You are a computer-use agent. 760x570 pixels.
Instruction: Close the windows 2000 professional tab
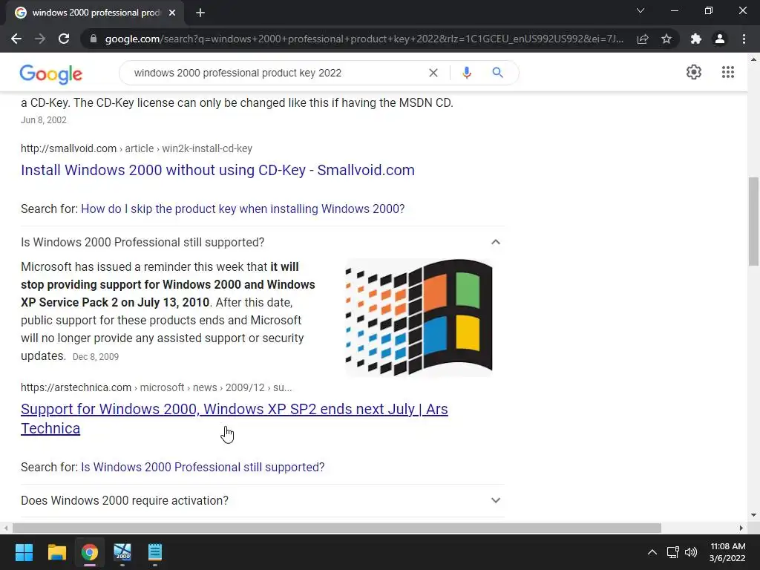tap(172, 13)
